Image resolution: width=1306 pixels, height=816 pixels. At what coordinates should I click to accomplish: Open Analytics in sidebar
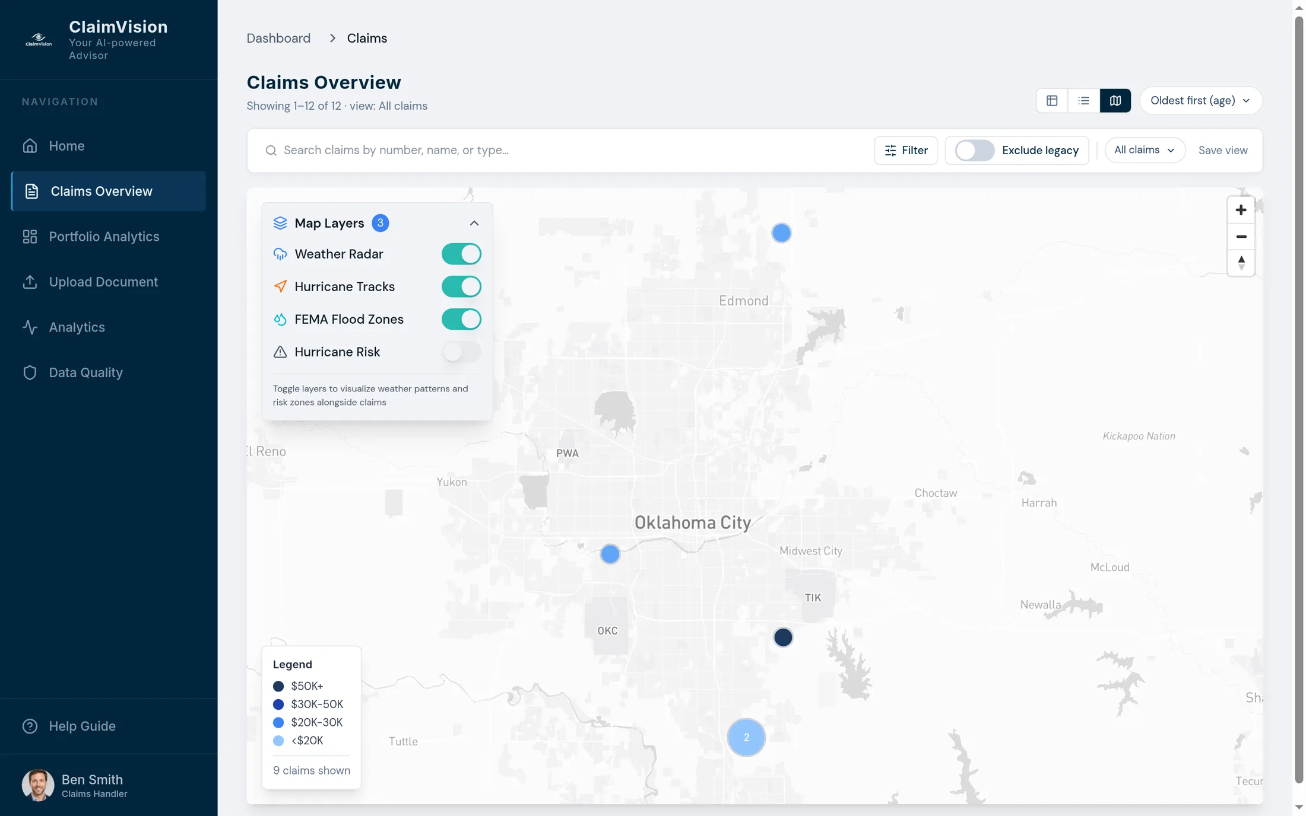point(108,327)
